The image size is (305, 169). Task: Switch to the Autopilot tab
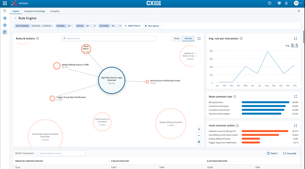[55, 11]
